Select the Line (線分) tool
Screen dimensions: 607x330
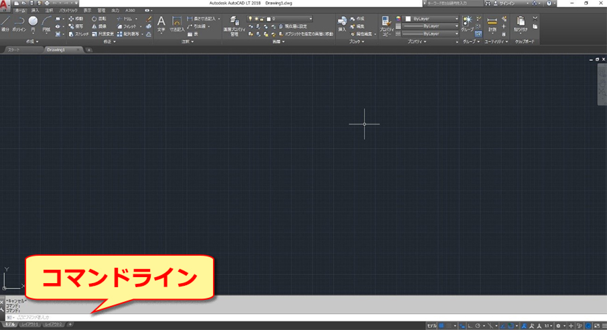coord(5,23)
